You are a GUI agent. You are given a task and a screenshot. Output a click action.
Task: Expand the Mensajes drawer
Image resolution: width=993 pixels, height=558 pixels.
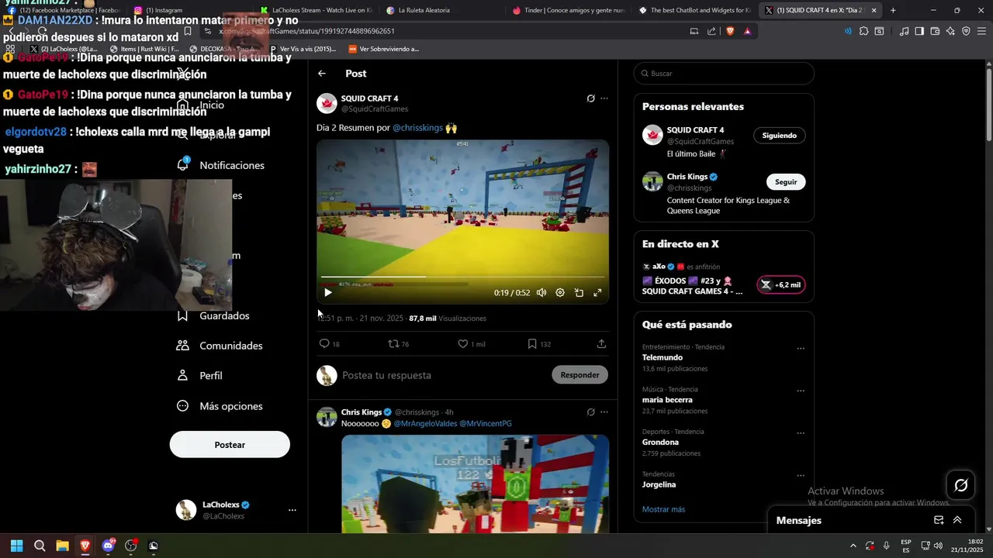[x=957, y=520]
